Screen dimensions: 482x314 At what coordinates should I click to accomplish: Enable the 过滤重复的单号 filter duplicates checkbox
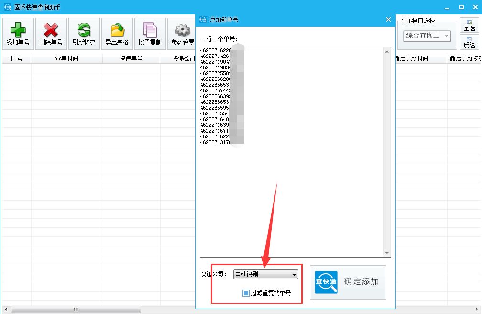click(245, 292)
